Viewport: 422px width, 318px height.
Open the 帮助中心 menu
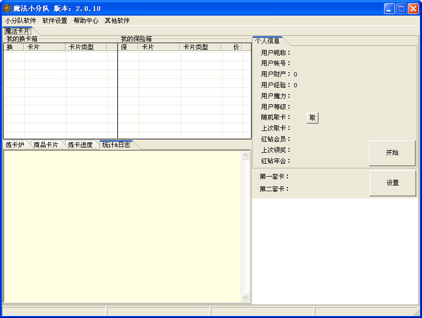click(86, 21)
